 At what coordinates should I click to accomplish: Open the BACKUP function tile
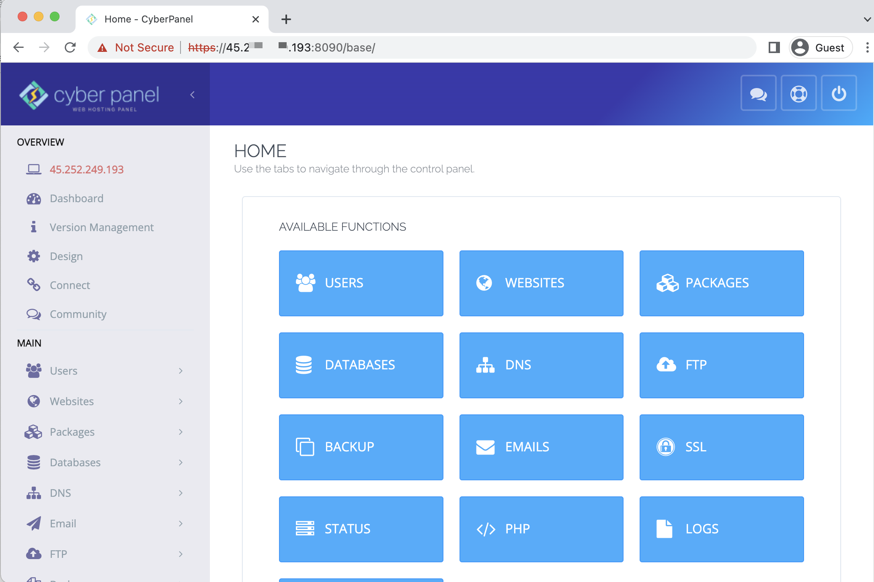tap(361, 447)
